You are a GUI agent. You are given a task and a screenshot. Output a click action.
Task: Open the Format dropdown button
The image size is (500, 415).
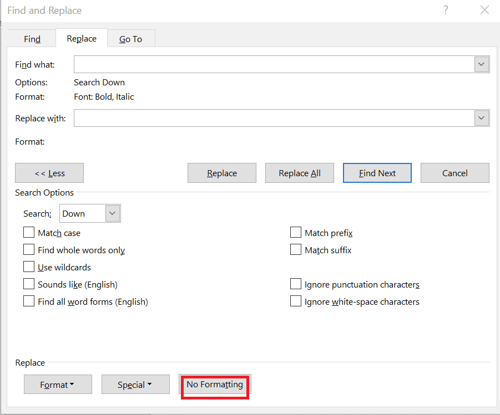pyautogui.click(x=58, y=385)
